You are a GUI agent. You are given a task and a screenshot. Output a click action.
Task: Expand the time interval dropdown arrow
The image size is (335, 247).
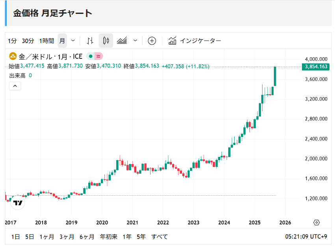click(73, 41)
